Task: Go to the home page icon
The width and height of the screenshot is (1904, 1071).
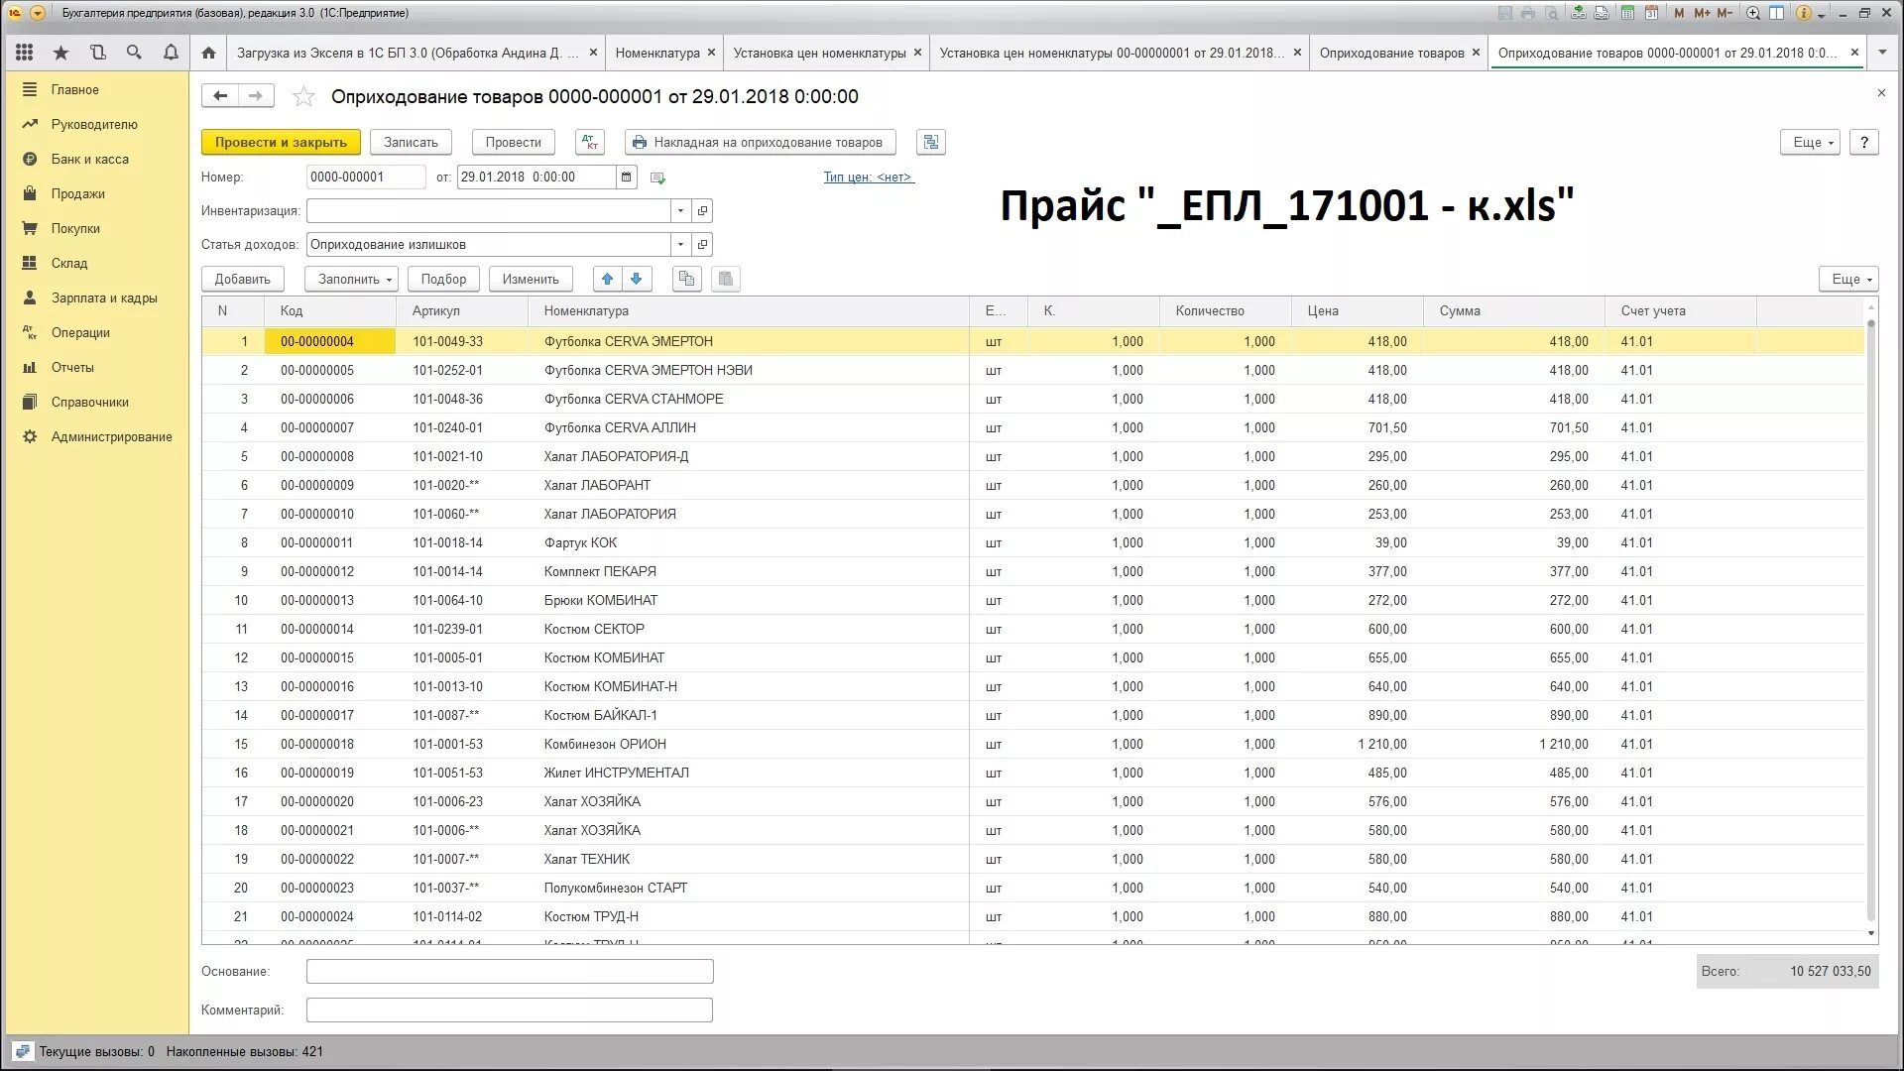Action: coord(208,53)
